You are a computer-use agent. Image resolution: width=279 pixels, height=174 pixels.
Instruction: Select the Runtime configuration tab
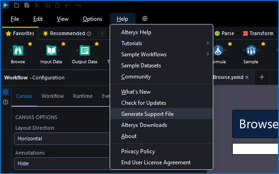click(x=83, y=96)
